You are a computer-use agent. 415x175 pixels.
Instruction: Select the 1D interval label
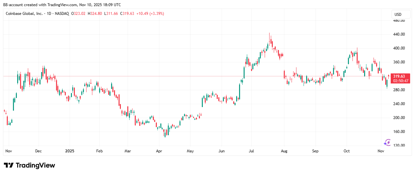[50, 14]
